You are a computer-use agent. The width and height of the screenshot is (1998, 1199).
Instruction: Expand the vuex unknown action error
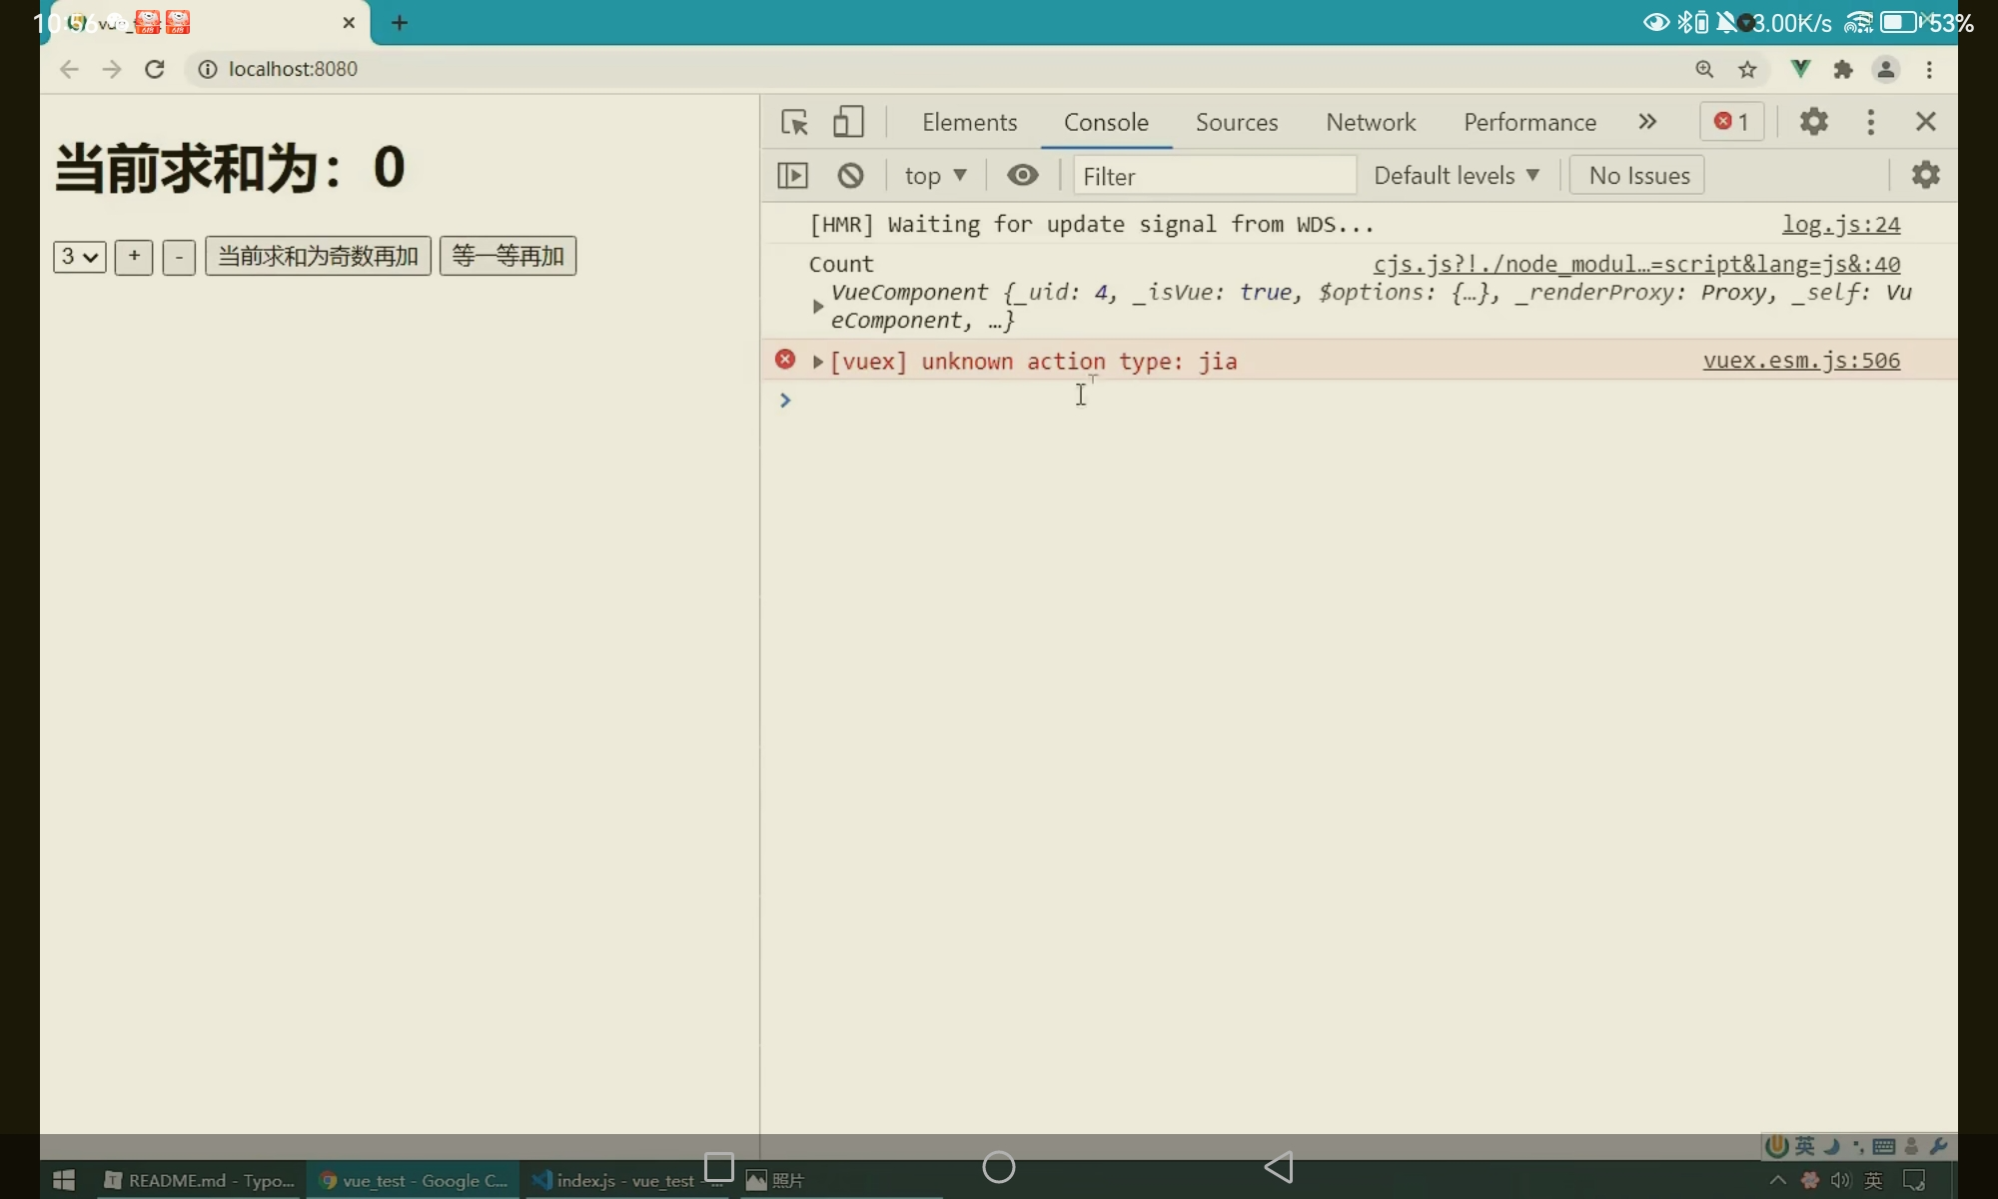(x=818, y=362)
